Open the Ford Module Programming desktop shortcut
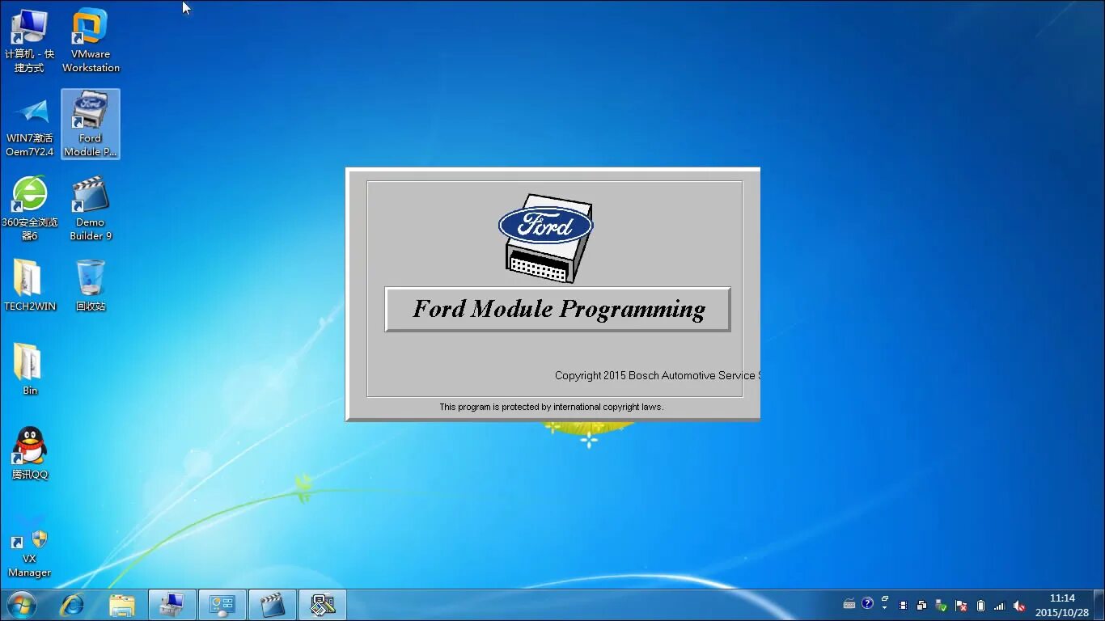1105x621 pixels. [90, 124]
